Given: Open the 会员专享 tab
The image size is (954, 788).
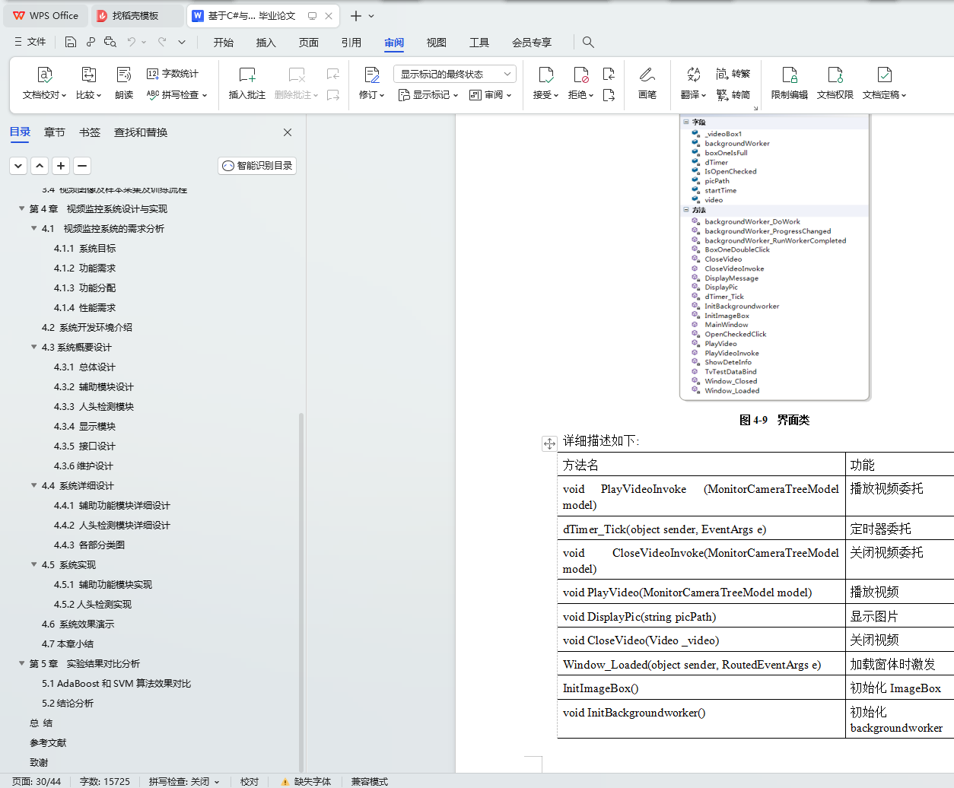Looking at the screenshot, I should tap(532, 43).
